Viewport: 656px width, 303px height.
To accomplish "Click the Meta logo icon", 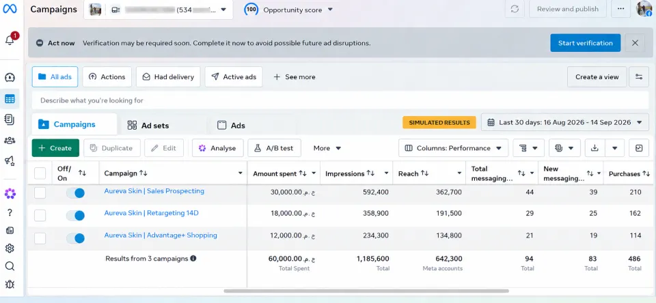I will pos(10,9).
